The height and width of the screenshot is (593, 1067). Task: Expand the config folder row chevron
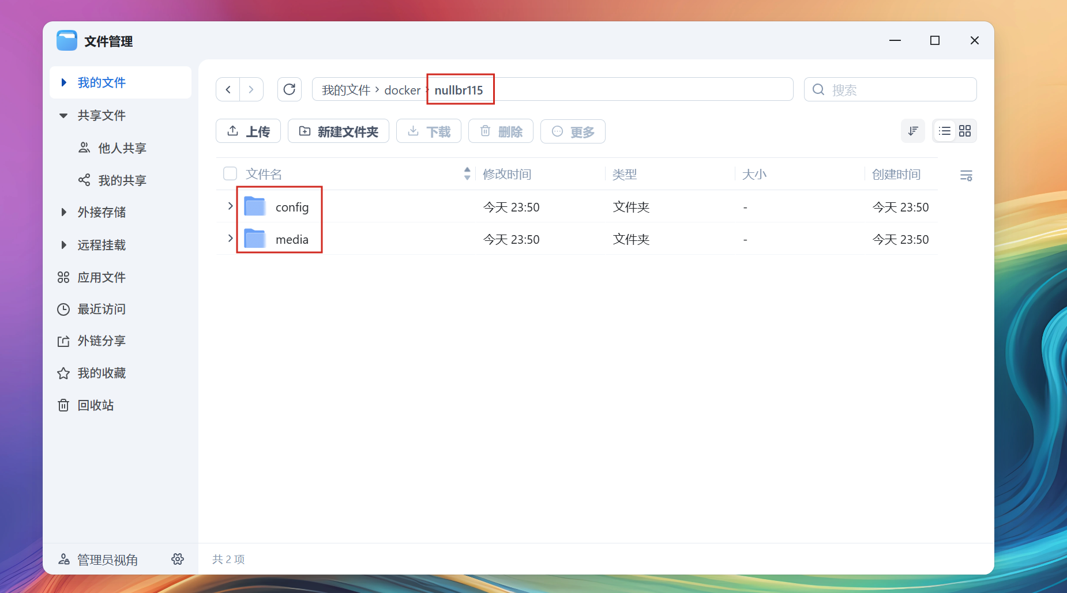[x=230, y=206]
